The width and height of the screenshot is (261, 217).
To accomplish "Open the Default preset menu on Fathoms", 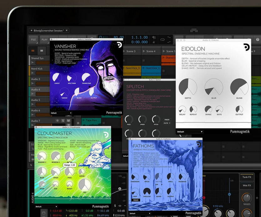I will pos(140,213).
